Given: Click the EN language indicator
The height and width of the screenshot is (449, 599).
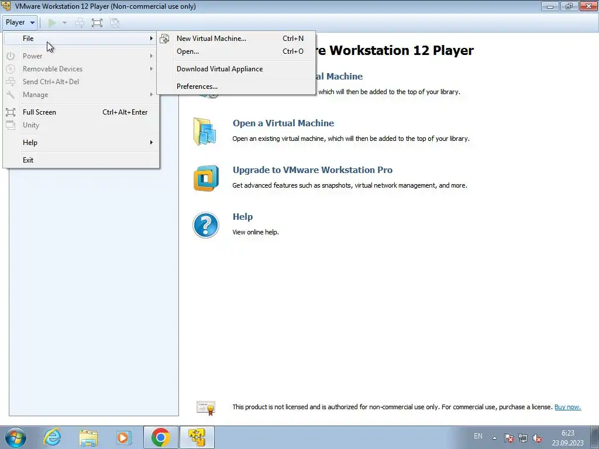Looking at the screenshot, I should click(x=478, y=436).
